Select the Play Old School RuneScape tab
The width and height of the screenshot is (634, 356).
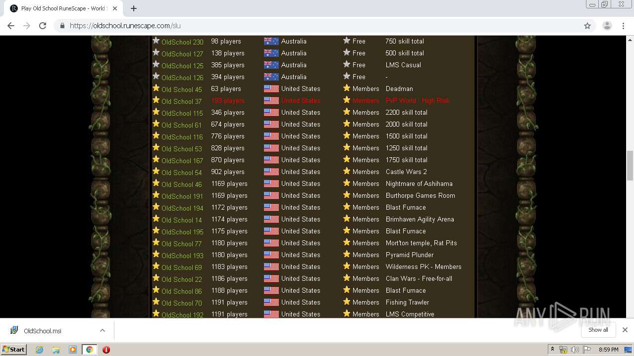coord(63,8)
